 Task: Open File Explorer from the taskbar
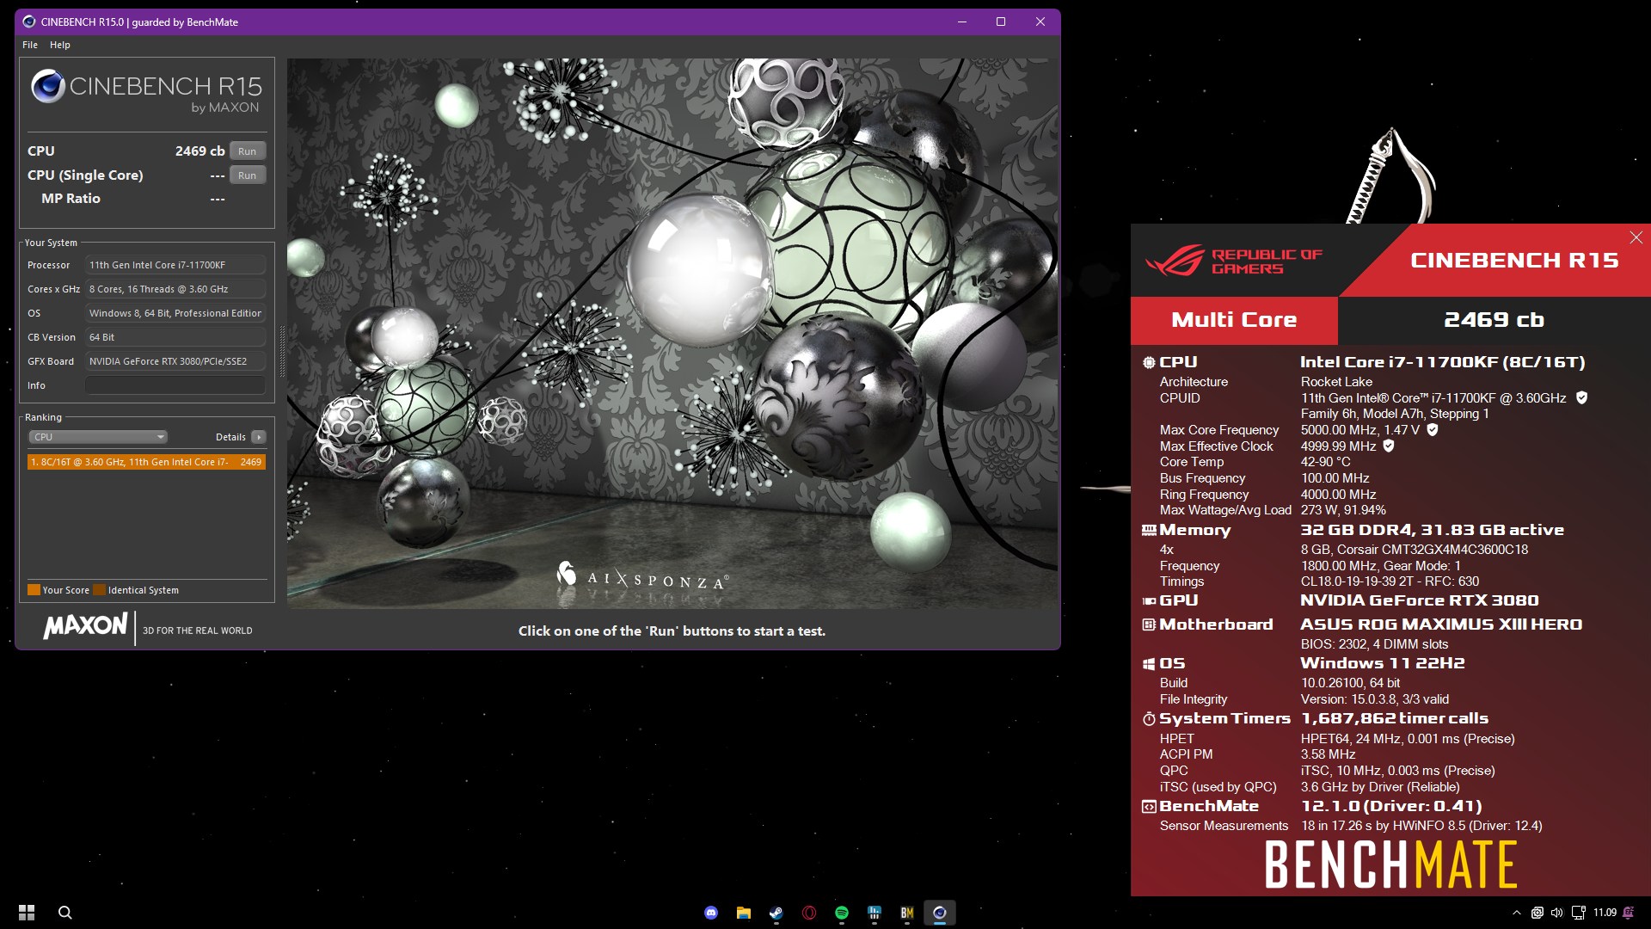[x=744, y=913]
